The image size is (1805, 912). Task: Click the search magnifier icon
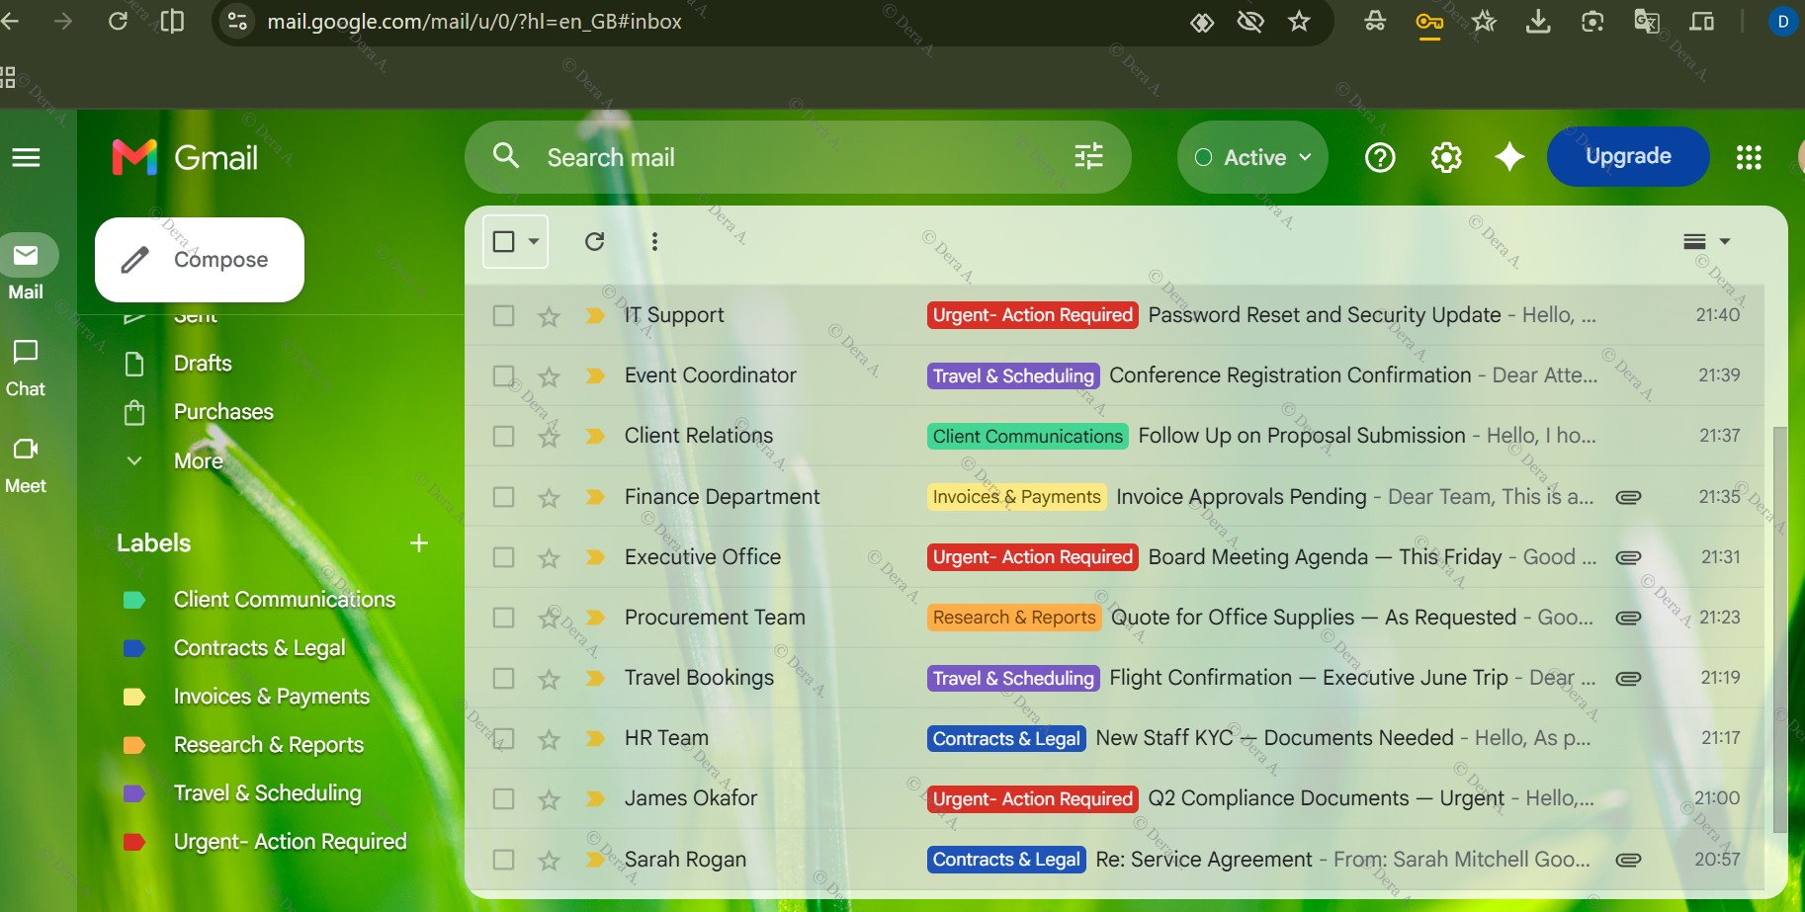[506, 156]
